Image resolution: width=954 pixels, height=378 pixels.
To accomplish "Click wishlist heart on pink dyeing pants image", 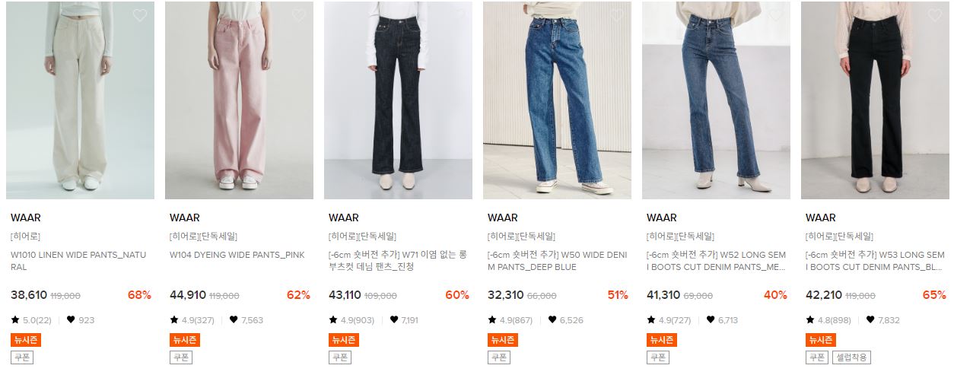I will [299, 15].
